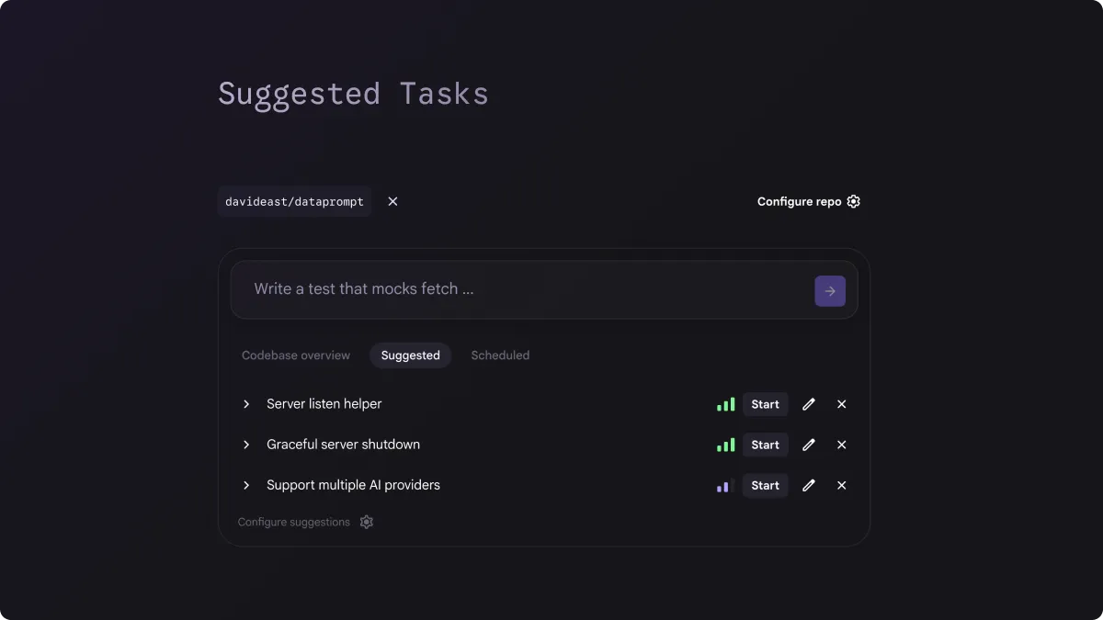Click the pencil icon to edit Server listen helper
The width and height of the screenshot is (1103, 620).
(808, 404)
